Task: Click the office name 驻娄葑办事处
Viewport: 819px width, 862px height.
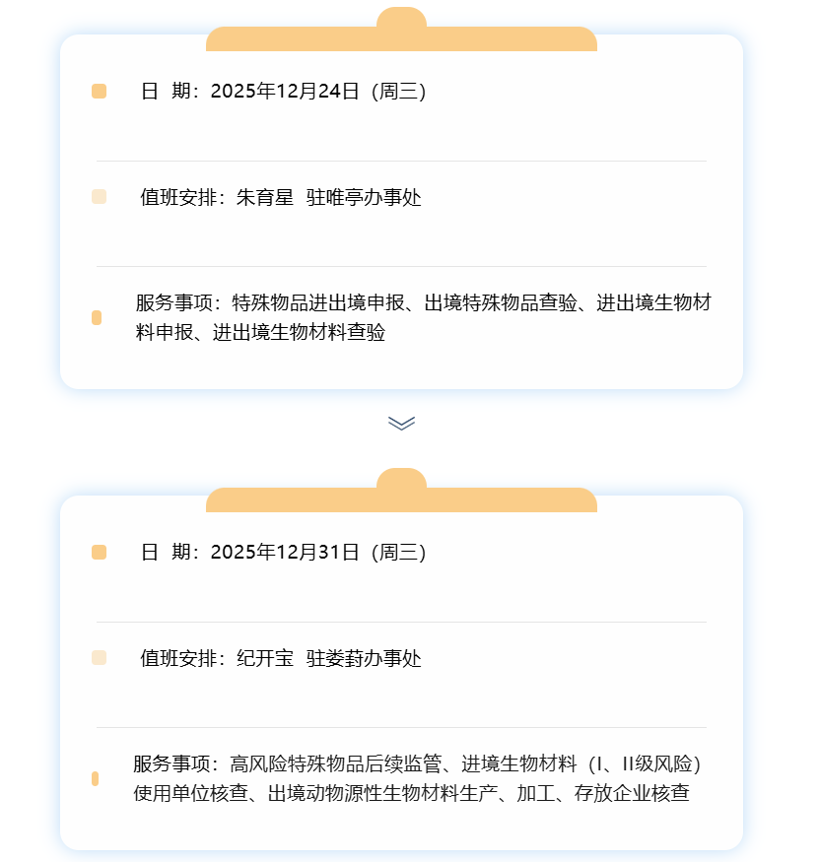Action: pos(364,658)
